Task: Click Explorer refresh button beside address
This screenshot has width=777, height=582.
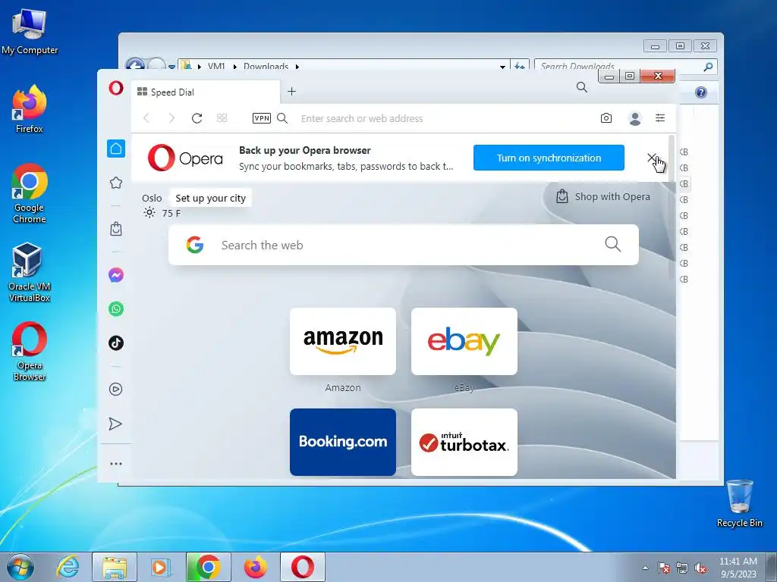Action: point(520,67)
